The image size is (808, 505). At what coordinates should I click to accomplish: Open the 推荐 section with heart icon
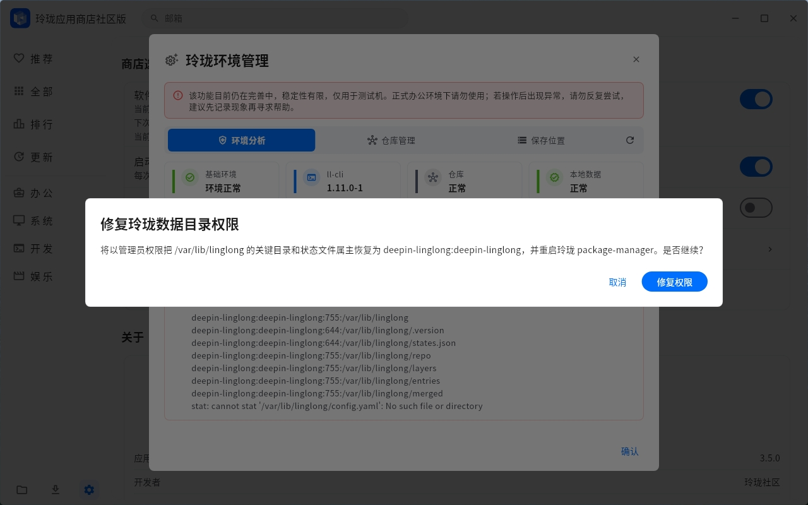click(x=33, y=59)
